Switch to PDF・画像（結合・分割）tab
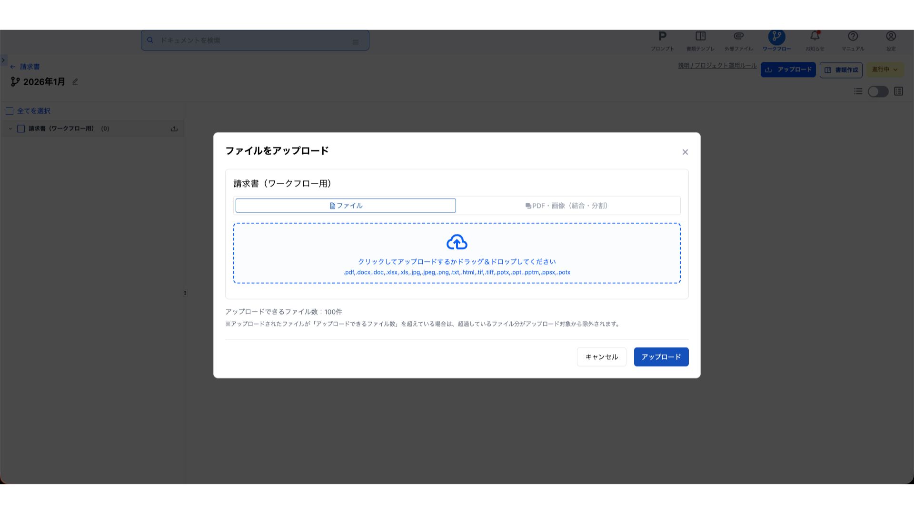The image size is (914, 514). click(x=566, y=206)
